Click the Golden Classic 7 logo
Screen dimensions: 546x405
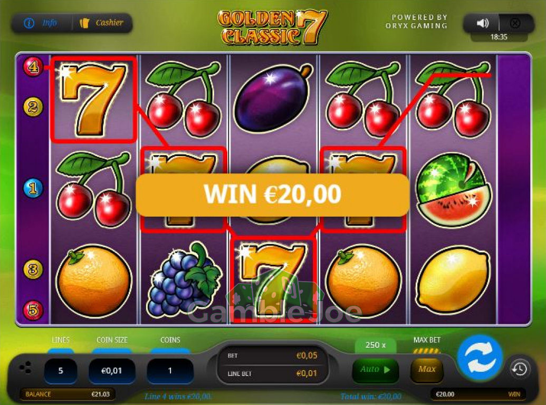click(x=273, y=27)
